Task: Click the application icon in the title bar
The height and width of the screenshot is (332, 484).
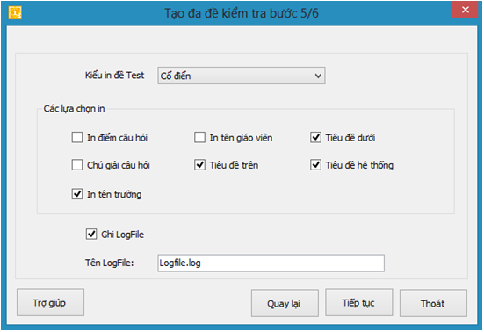Action: [x=15, y=12]
